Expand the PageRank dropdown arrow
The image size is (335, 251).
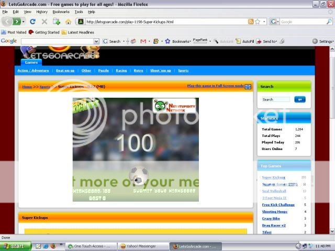(210, 41)
